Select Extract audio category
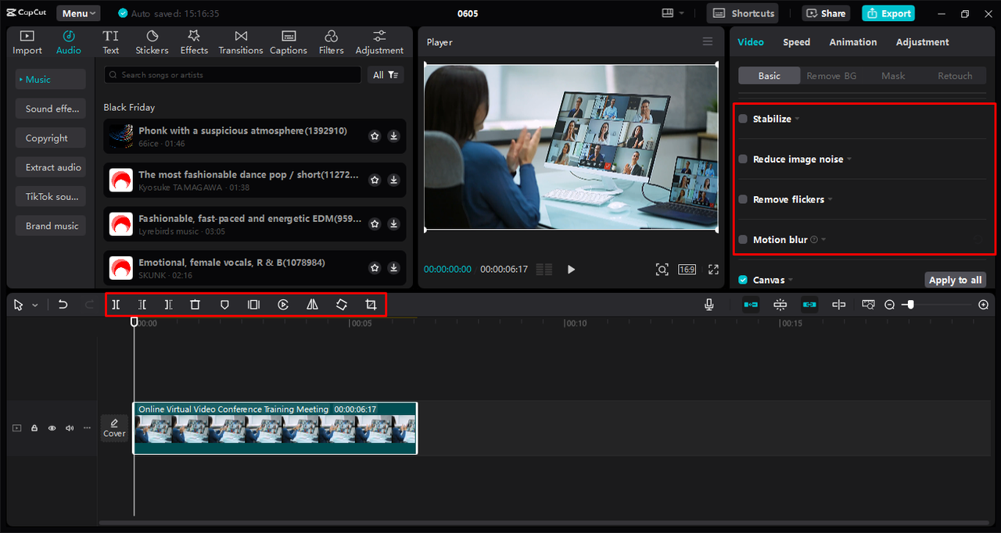The image size is (1001, 533). 51,167
